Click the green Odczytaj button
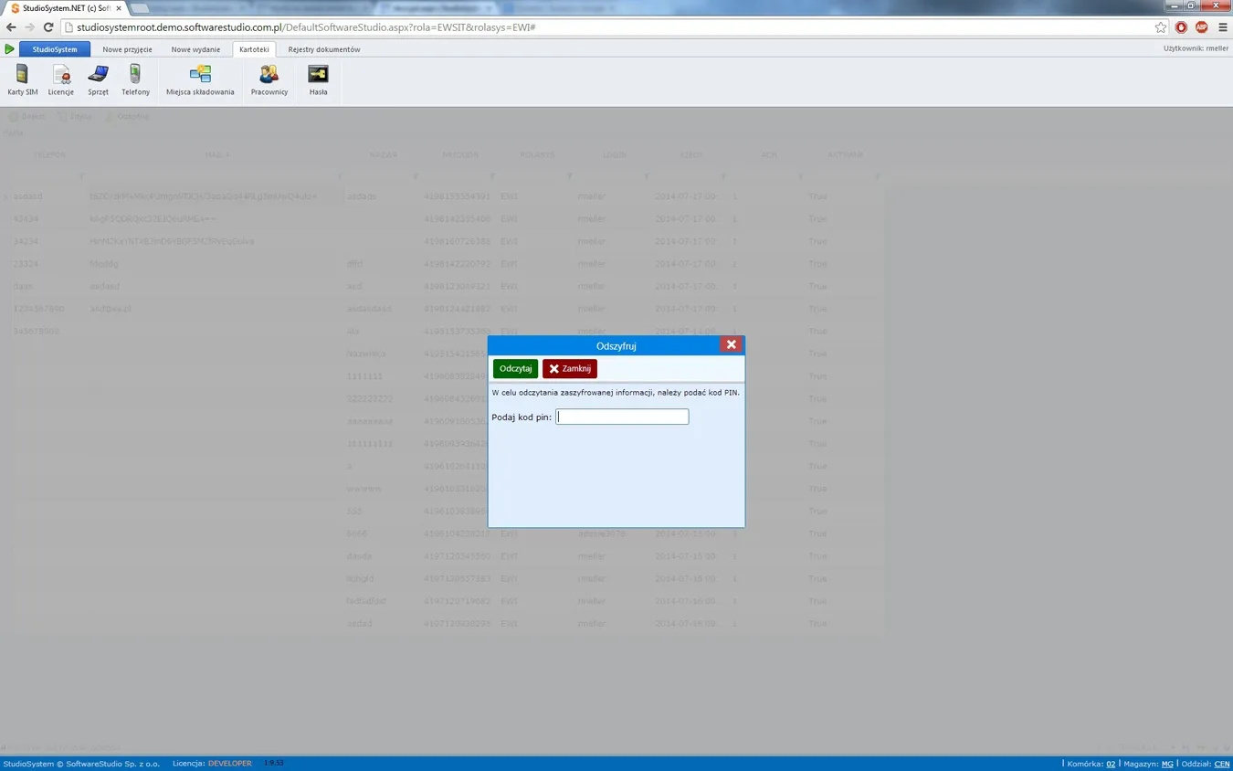1233x771 pixels. (515, 368)
